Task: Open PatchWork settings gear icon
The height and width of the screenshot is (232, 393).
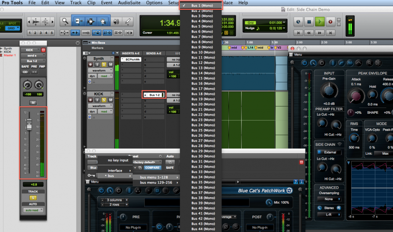Action: [x=119, y=191]
